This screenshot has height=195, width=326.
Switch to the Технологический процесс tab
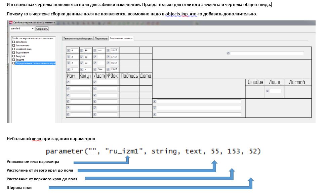pyautogui.click(x=78, y=38)
